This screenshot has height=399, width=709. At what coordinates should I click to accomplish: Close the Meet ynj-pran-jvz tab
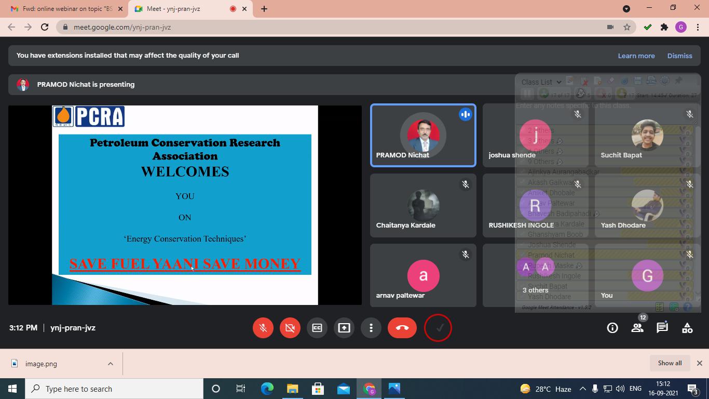(x=244, y=9)
